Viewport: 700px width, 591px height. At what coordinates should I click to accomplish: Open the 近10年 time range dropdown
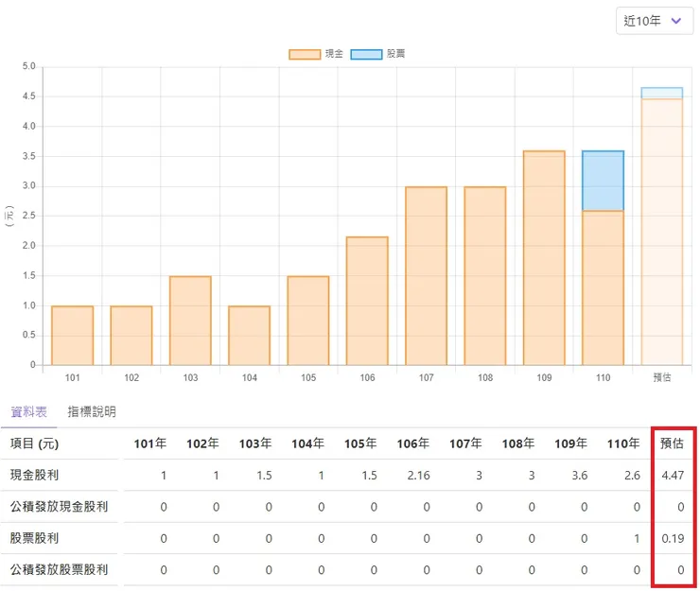(x=654, y=21)
